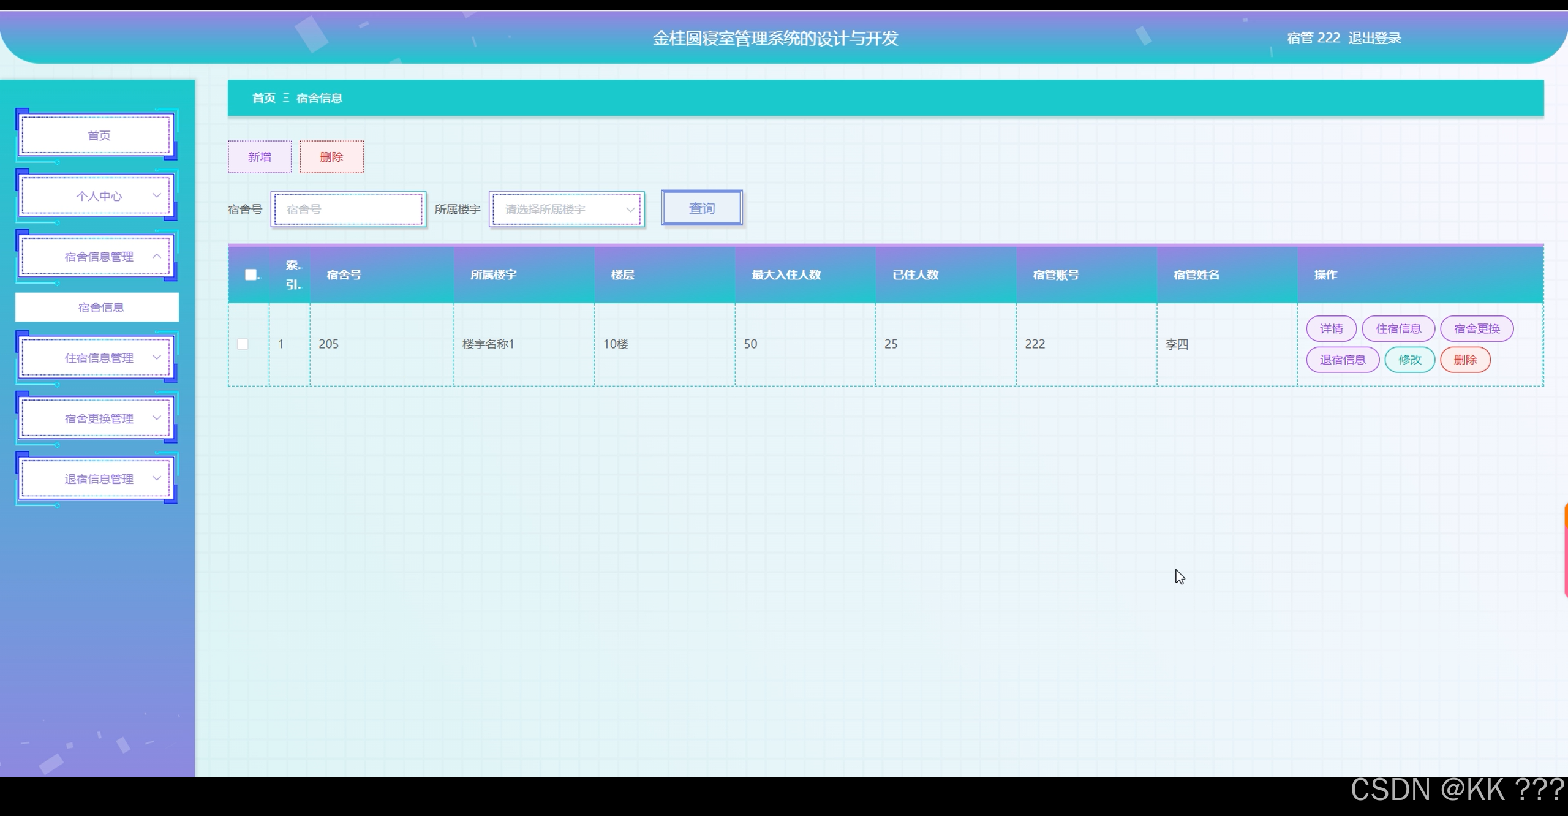This screenshot has width=1568, height=816.
Task: Open 退宿信息 for the dorm row
Action: point(1342,360)
